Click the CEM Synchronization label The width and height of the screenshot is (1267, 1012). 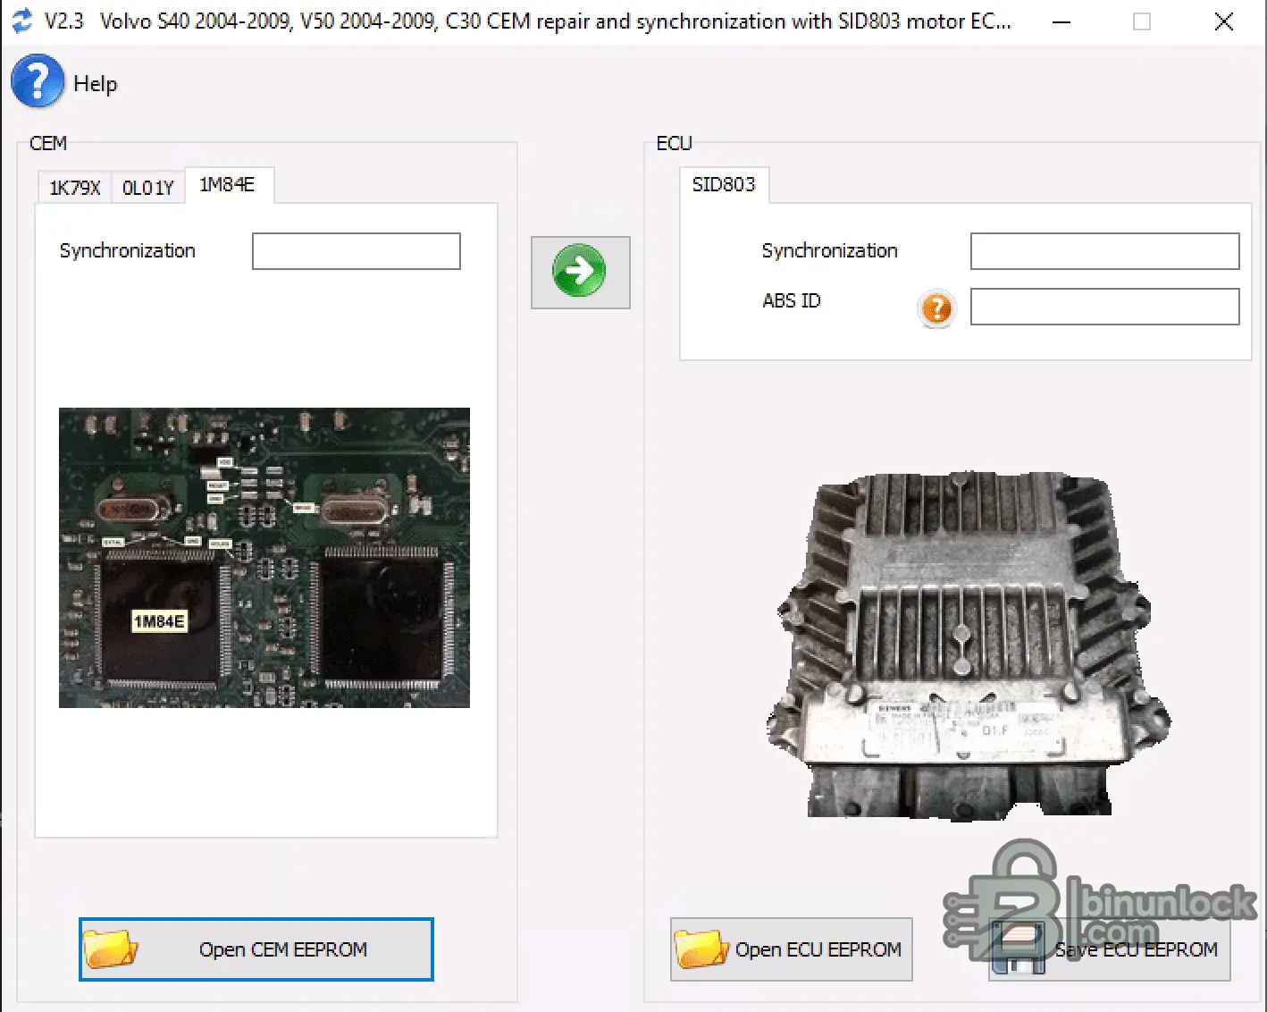click(x=128, y=251)
